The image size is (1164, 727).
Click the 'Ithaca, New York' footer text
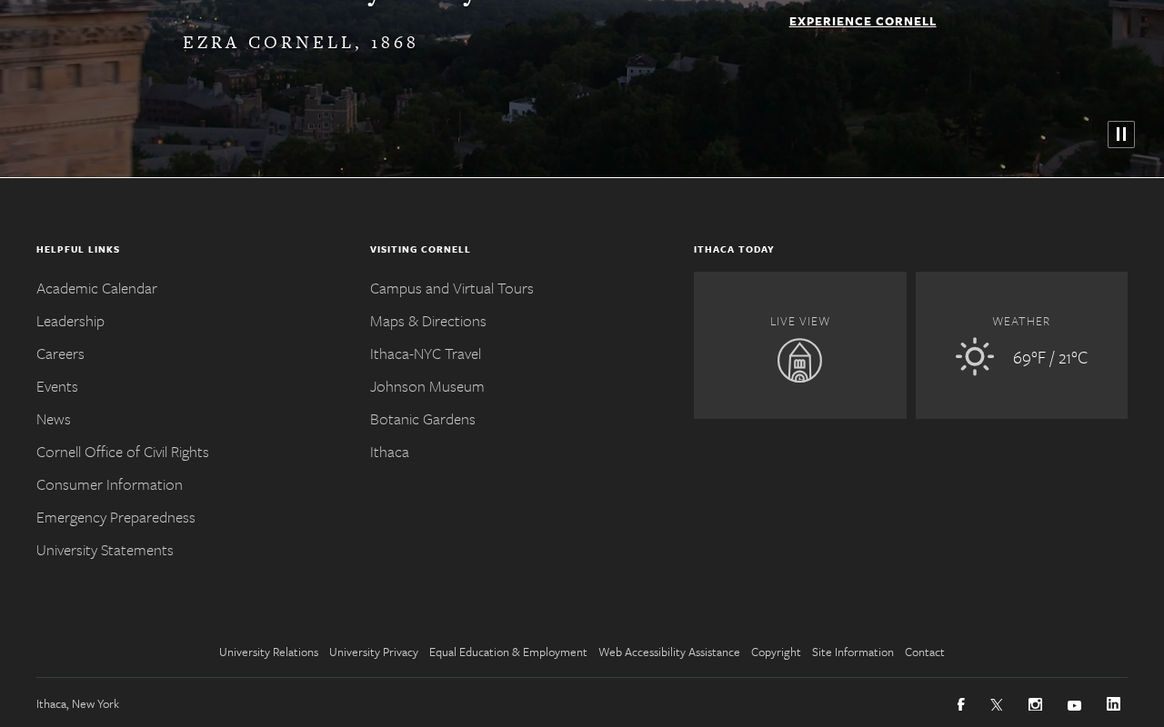coord(77,703)
